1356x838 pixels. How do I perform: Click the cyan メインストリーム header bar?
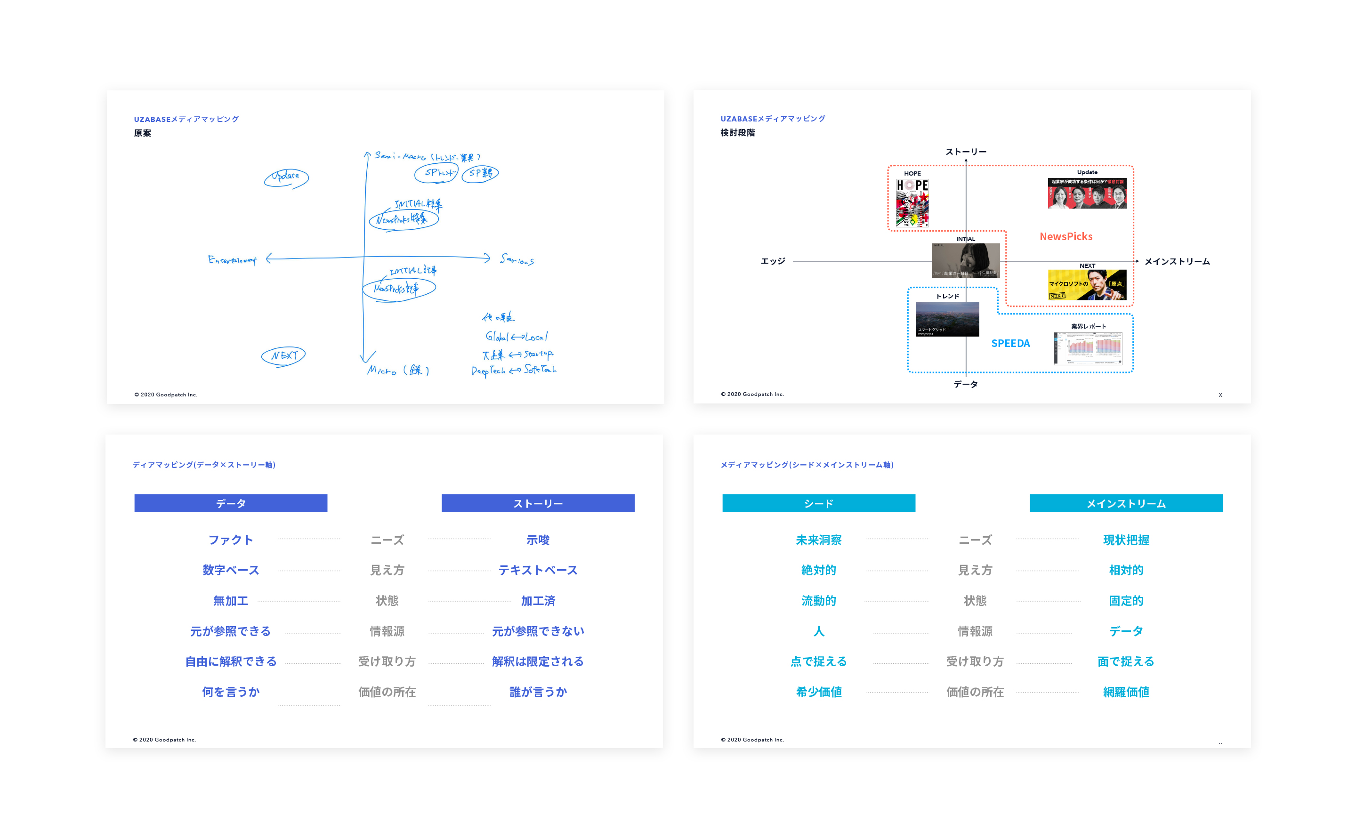click(x=1125, y=503)
